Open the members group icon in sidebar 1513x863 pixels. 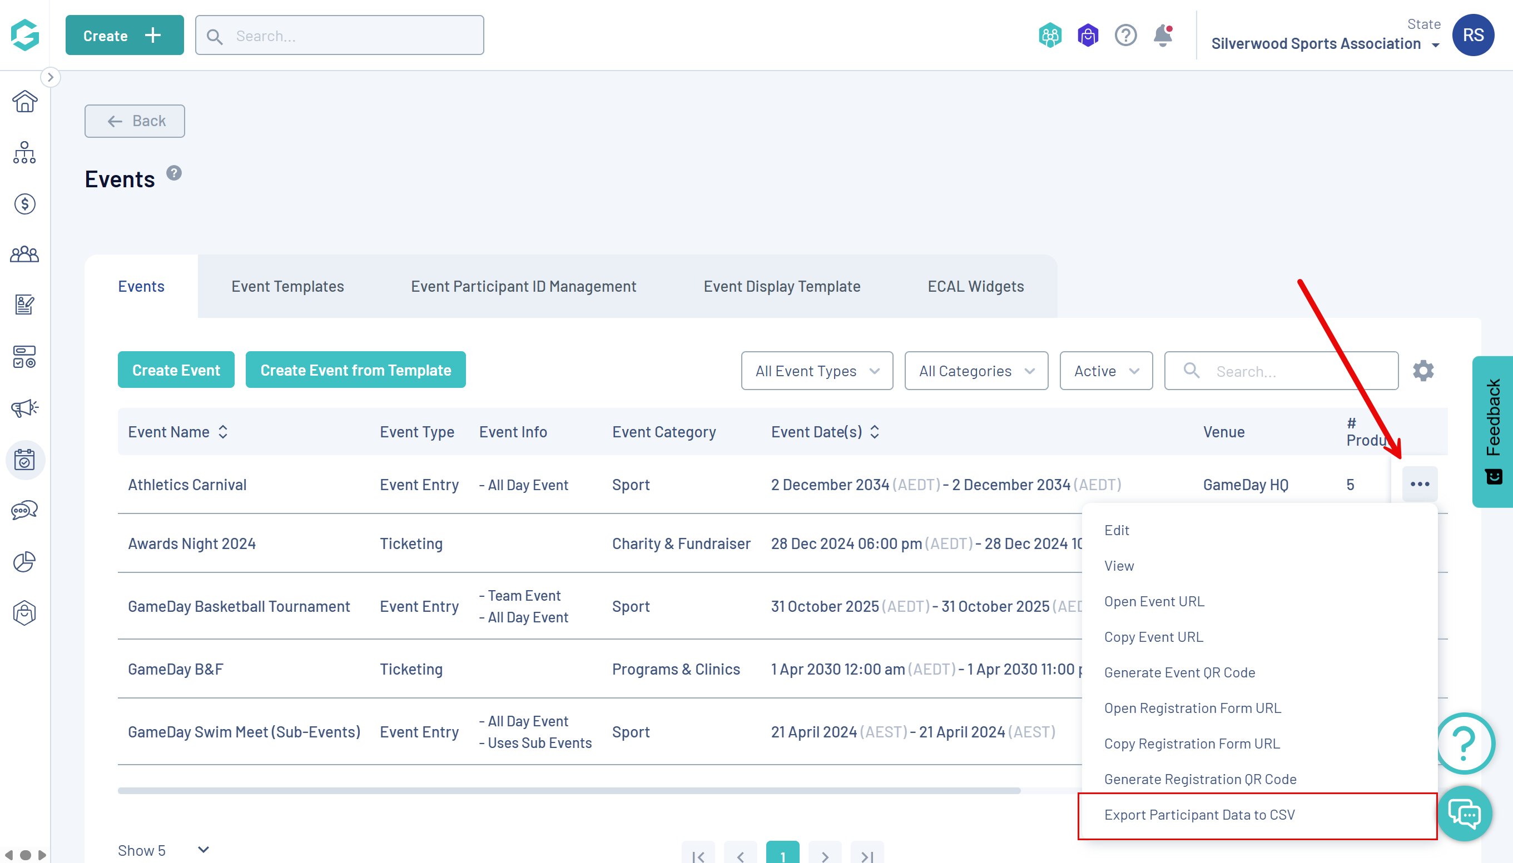tap(24, 255)
